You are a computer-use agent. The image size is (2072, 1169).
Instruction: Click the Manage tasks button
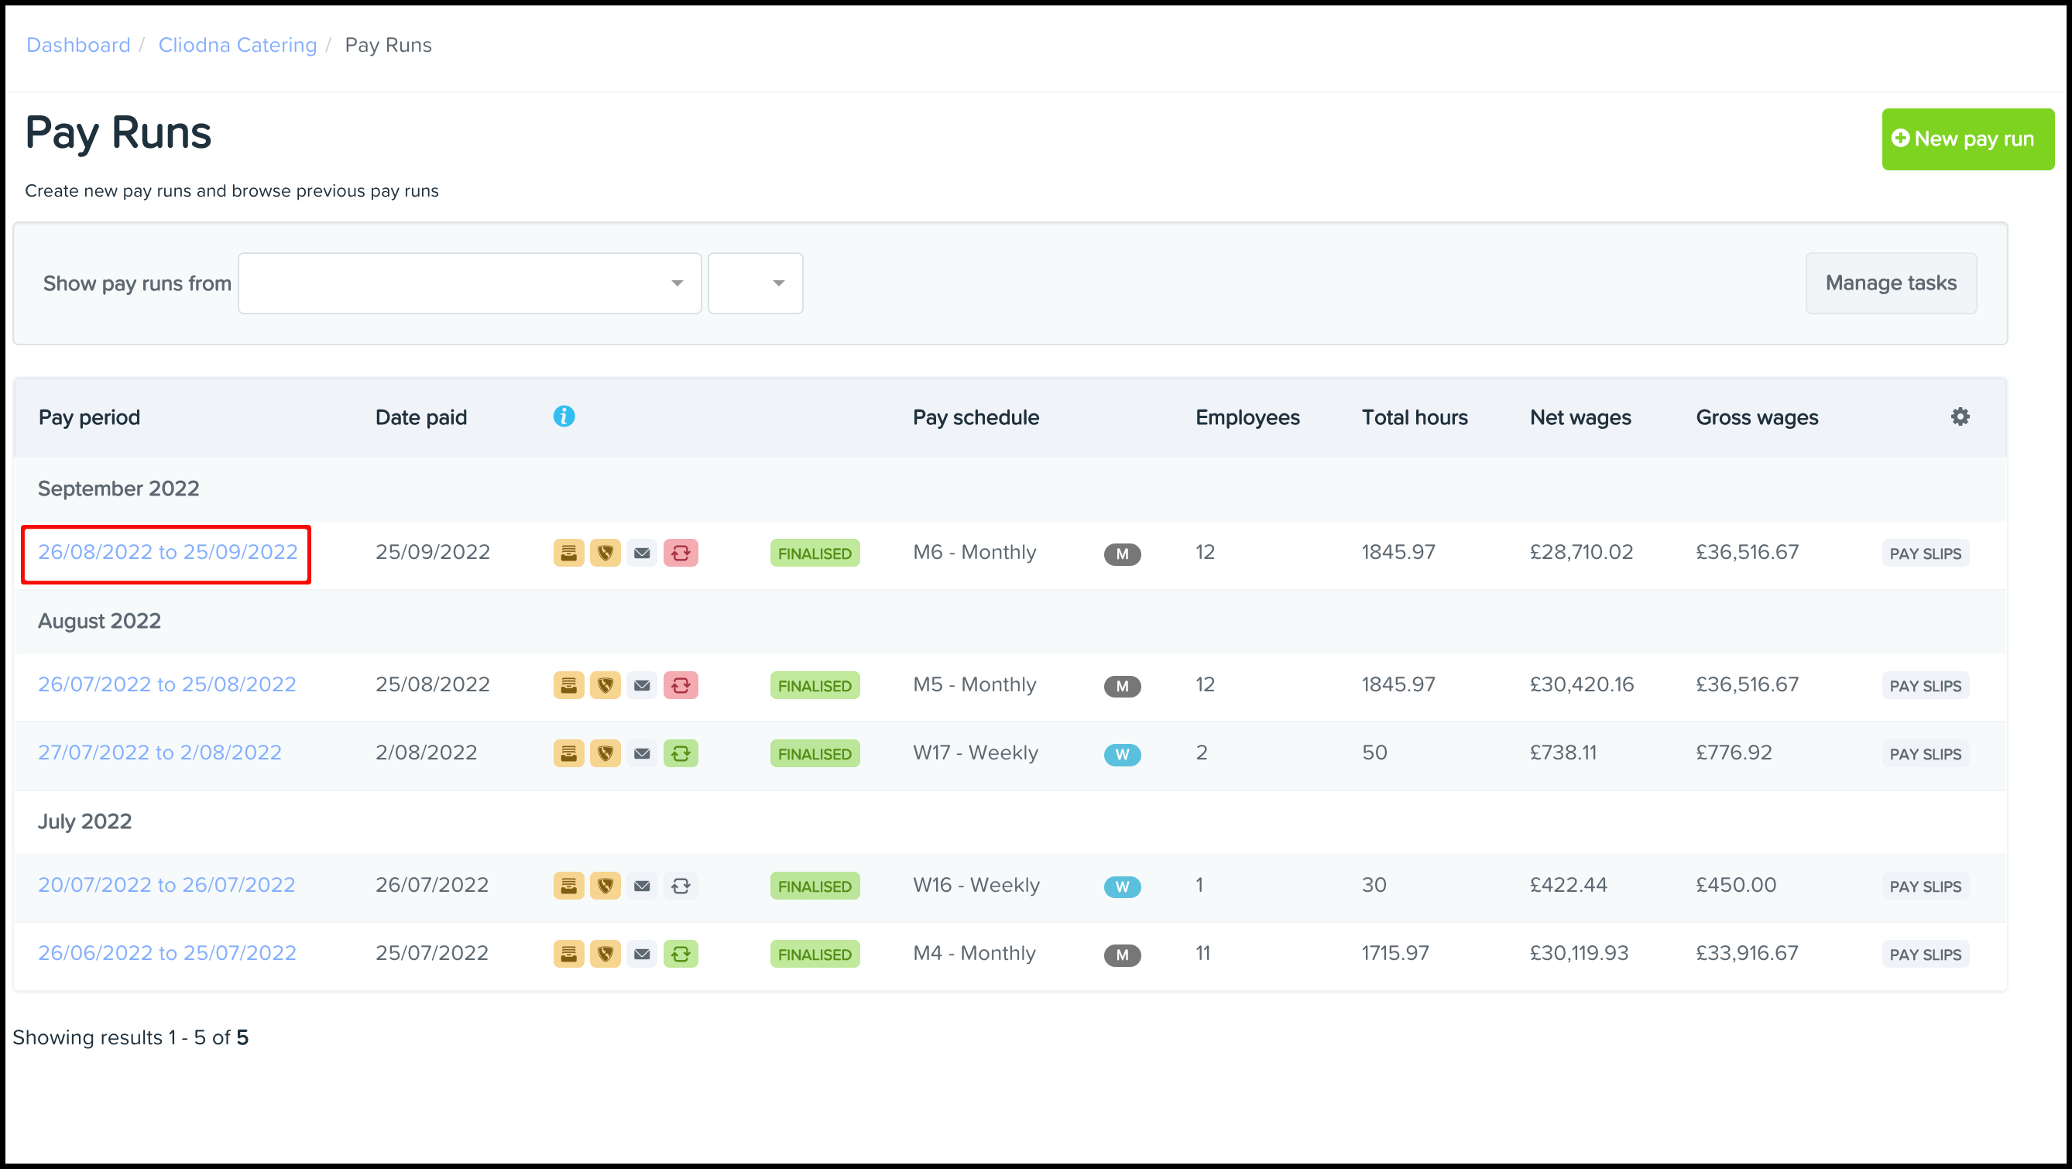pos(1890,283)
